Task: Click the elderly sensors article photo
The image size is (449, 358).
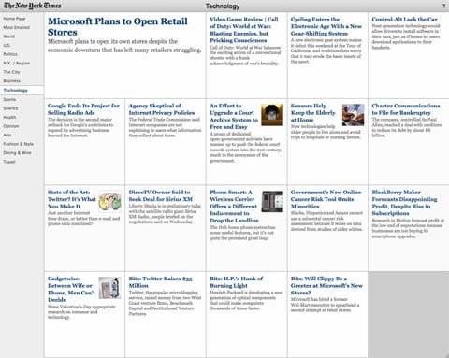Action: coord(354,115)
